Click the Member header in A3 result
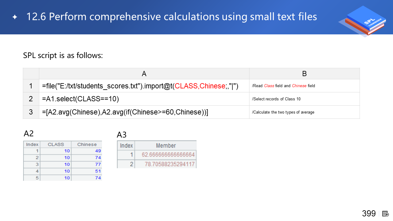The width and height of the screenshot is (393, 221). point(165,145)
